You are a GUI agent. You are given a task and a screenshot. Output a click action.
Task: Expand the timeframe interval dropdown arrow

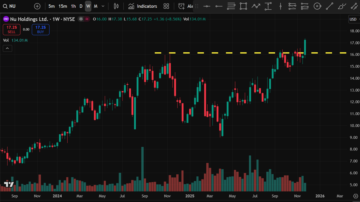[x=103, y=6]
